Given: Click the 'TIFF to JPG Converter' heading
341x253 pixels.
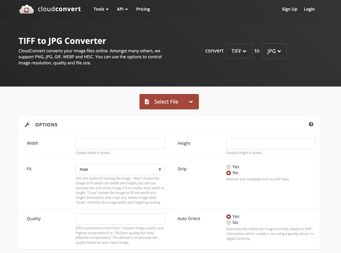Looking at the screenshot, I should 62,41.
